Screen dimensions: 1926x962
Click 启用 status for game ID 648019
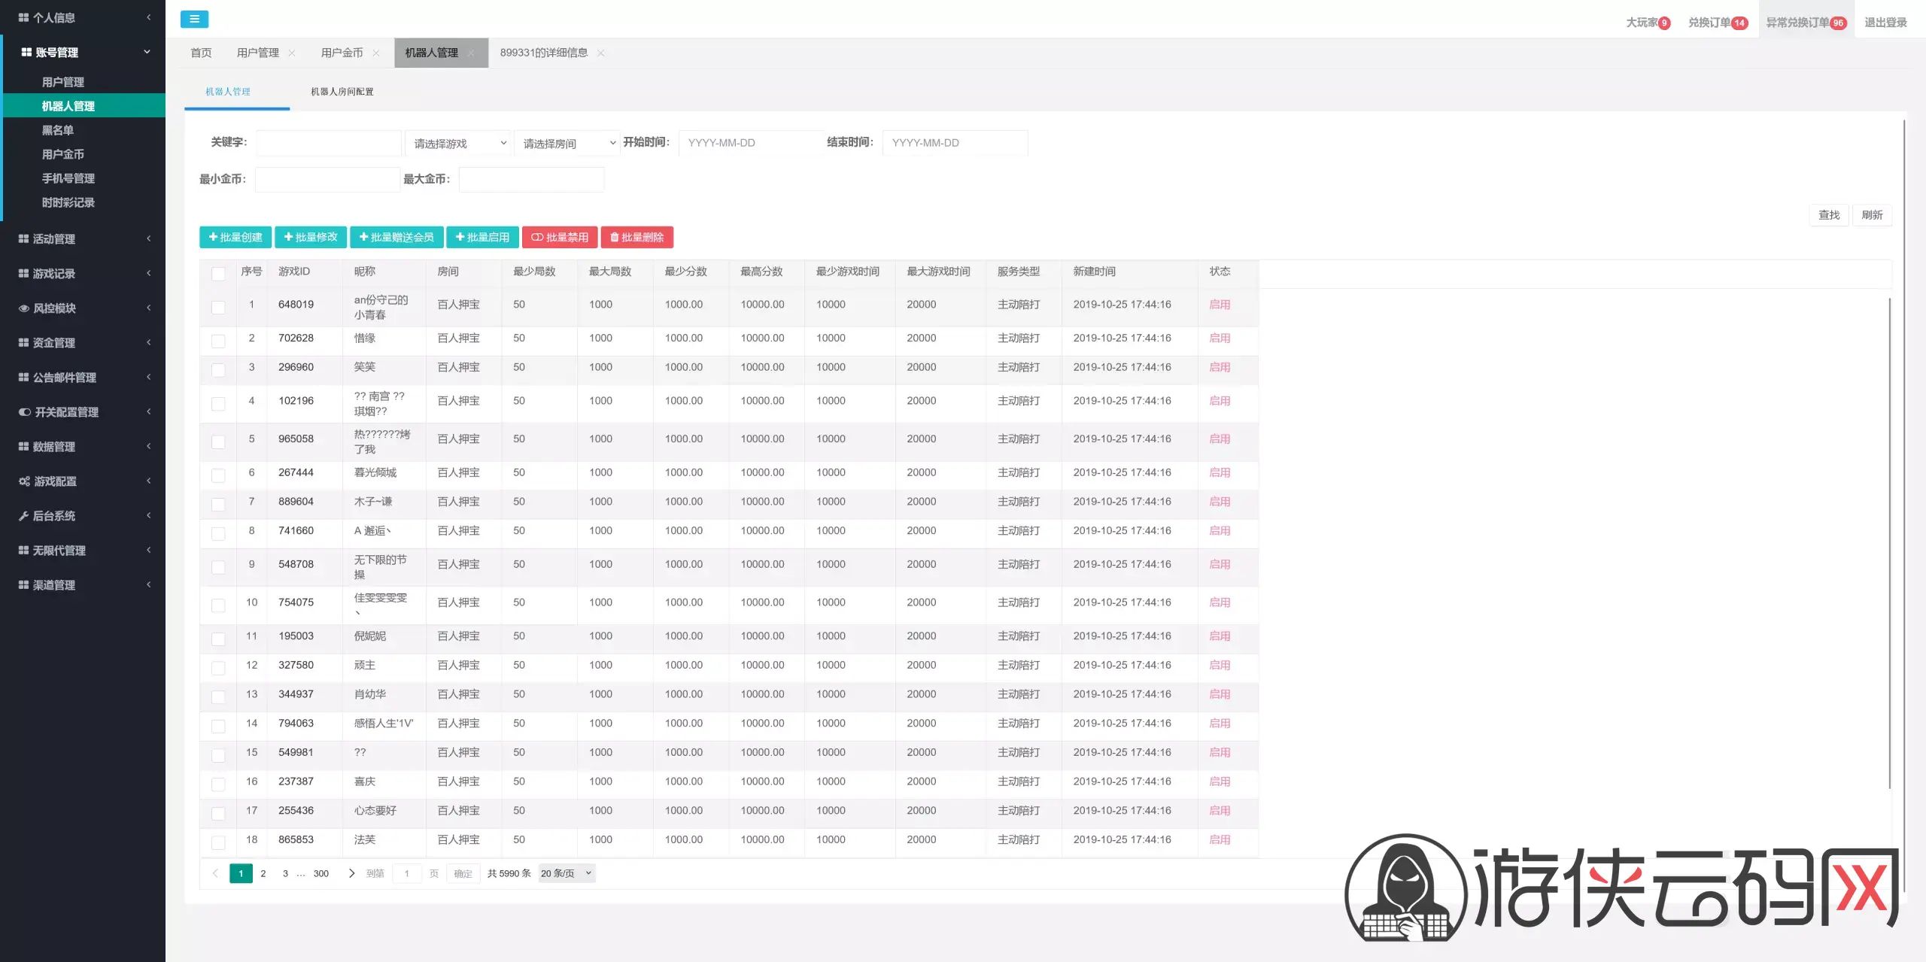[1220, 305]
